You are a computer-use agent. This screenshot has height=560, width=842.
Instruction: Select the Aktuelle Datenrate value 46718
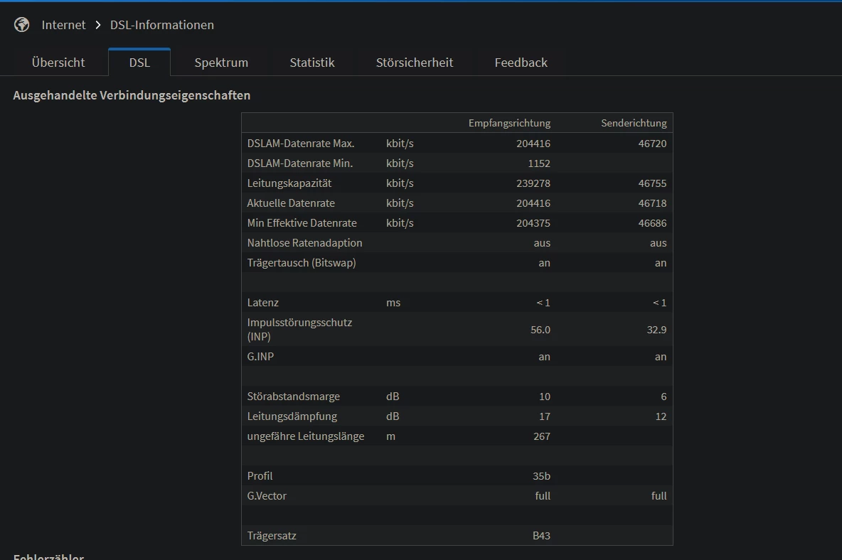click(x=652, y=203)
